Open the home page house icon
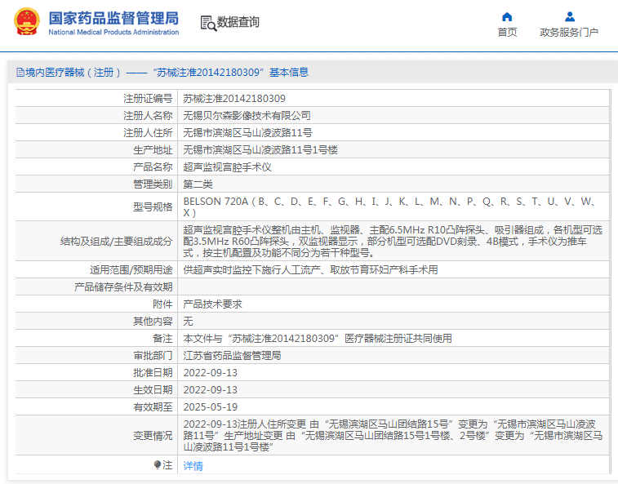The height and width of the screenshot is (484, 618). 507,17
